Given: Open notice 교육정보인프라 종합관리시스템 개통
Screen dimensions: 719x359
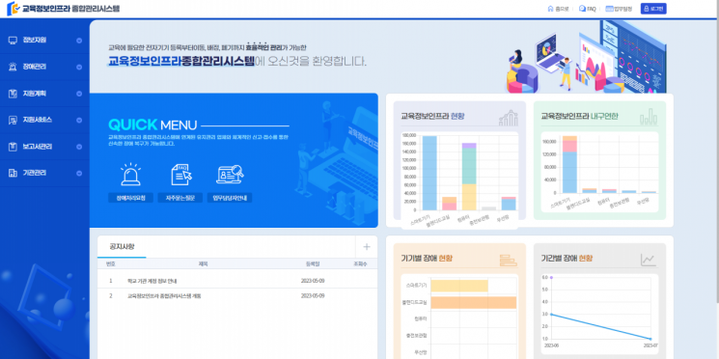Looking at the screenshot, I should (x=164, y=295).
